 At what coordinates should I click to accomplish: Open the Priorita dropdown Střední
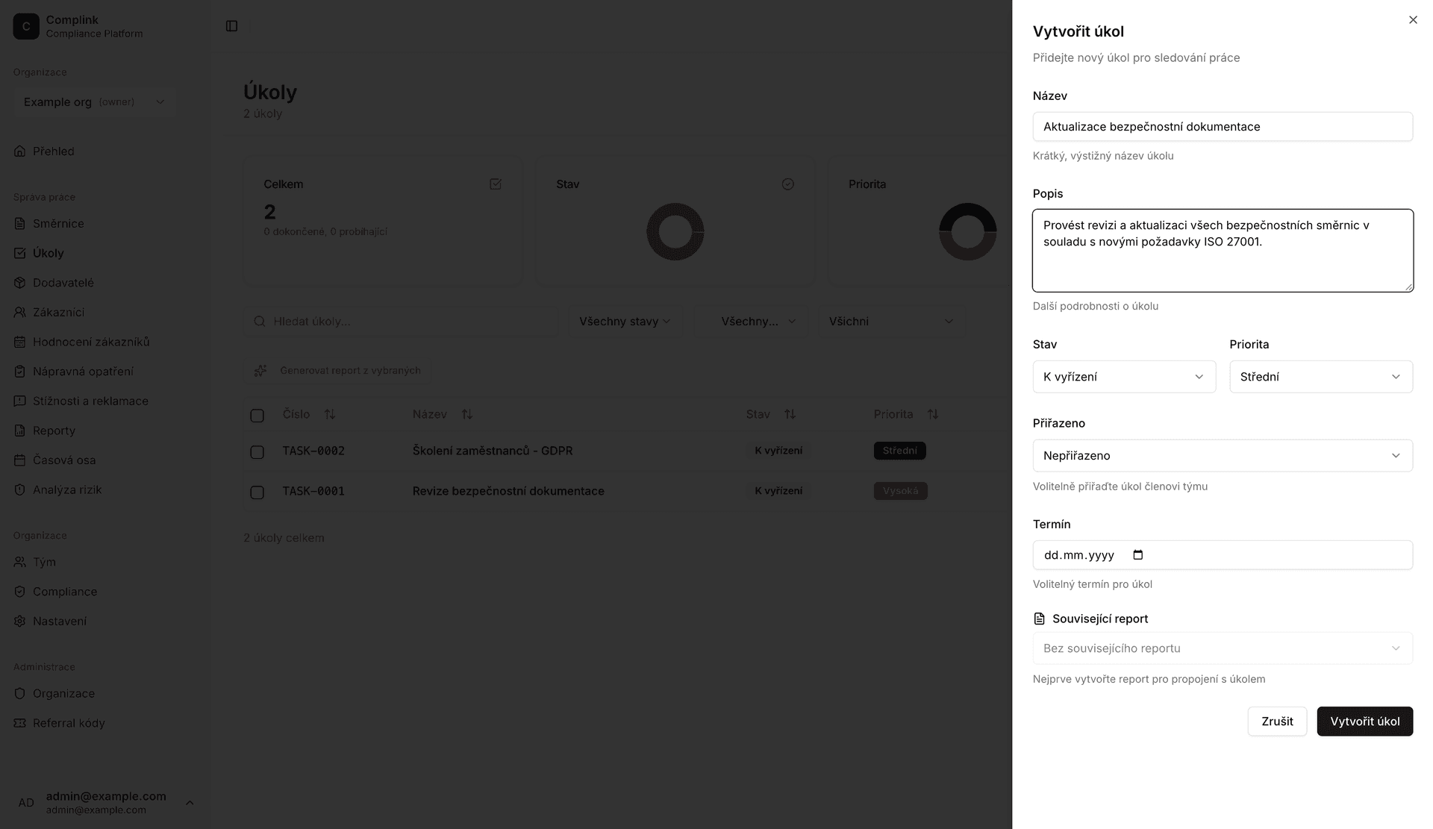pos(1320,377)
